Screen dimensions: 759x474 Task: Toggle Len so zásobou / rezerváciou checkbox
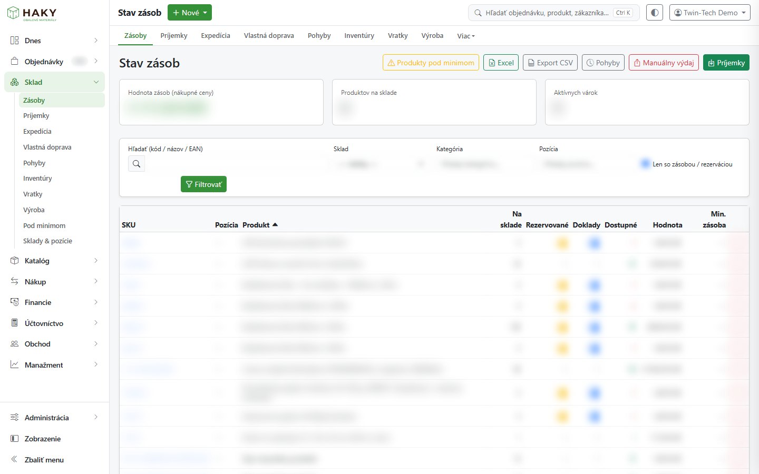coord(645,164)
